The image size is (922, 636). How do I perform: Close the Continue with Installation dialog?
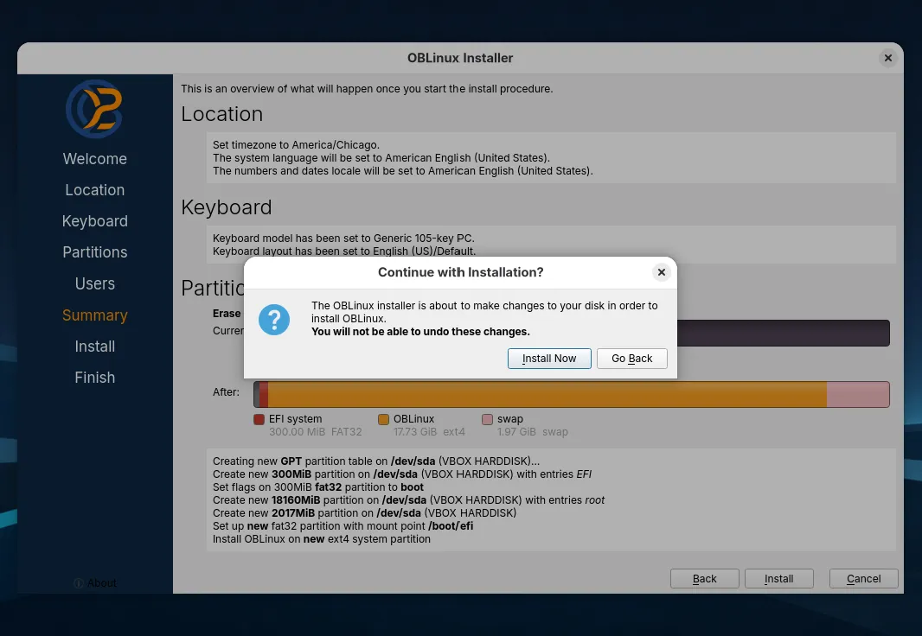pyautogui.click(x=662, y=272)
